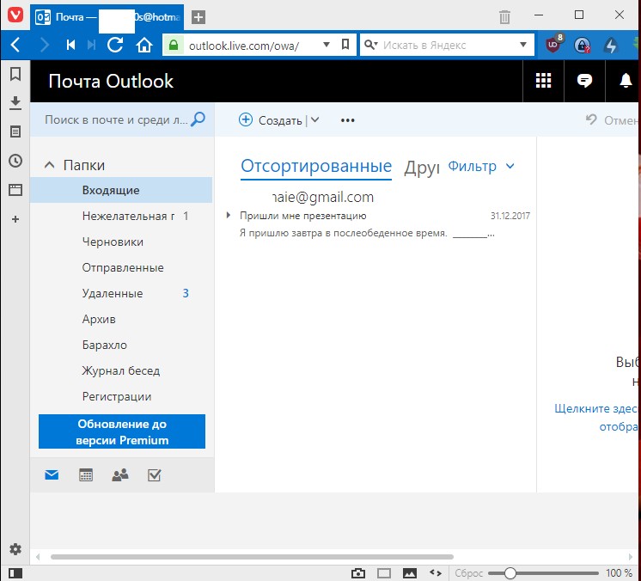The height and width of the screenshot is (581, 641).
Task: Click the green site security padlock
Action: (x=174, y=45)
